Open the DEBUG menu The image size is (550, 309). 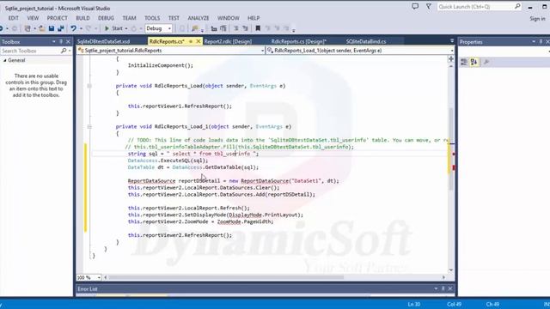[x=106, y=18]
